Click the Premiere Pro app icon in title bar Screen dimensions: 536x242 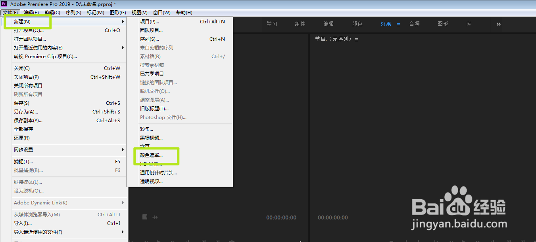coord(4,4)
